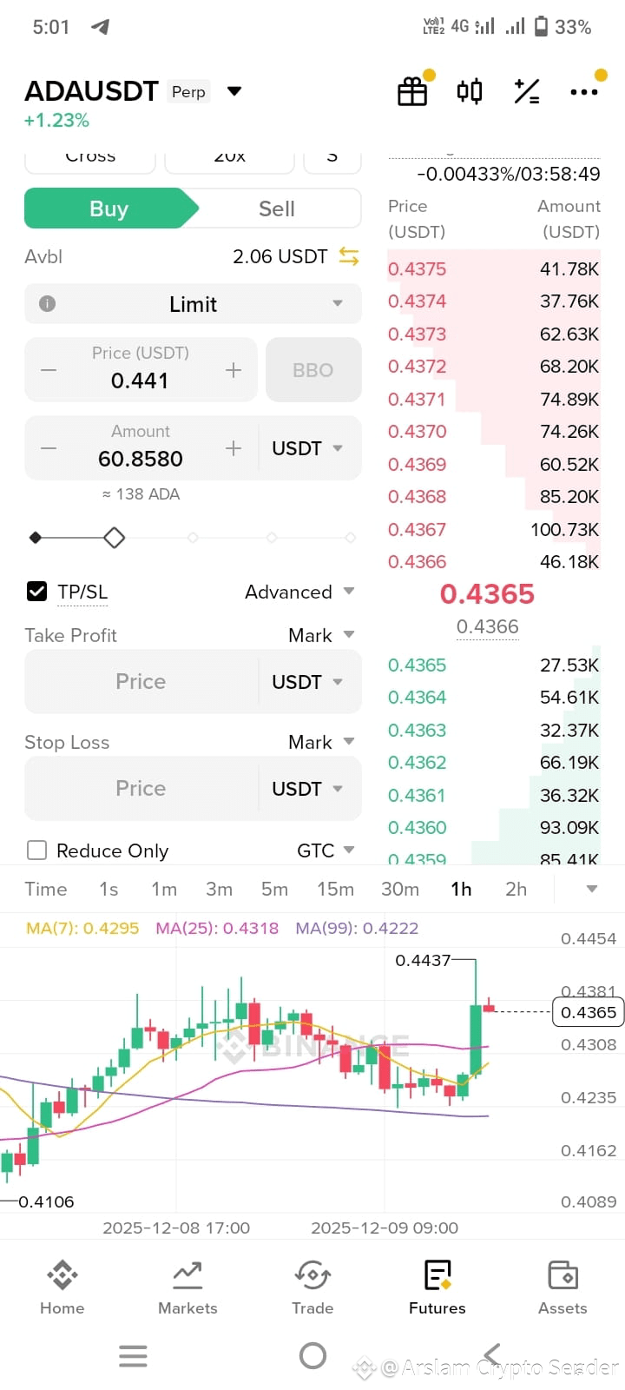Click the amount percentage slider diamond handle
Viewport: 625px width, 1390px height.
click(x=114, y=538)
